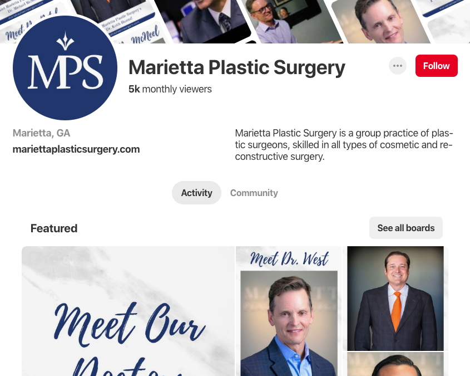Click See all boards button

(x=406, y=228)
